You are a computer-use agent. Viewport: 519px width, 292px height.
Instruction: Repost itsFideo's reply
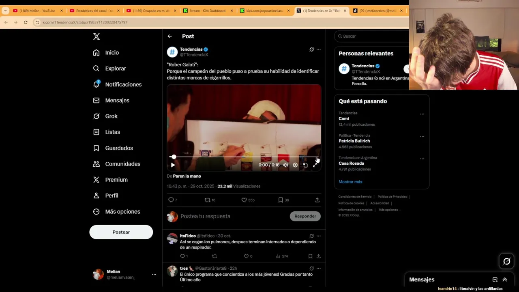click(x=214, y=256)
